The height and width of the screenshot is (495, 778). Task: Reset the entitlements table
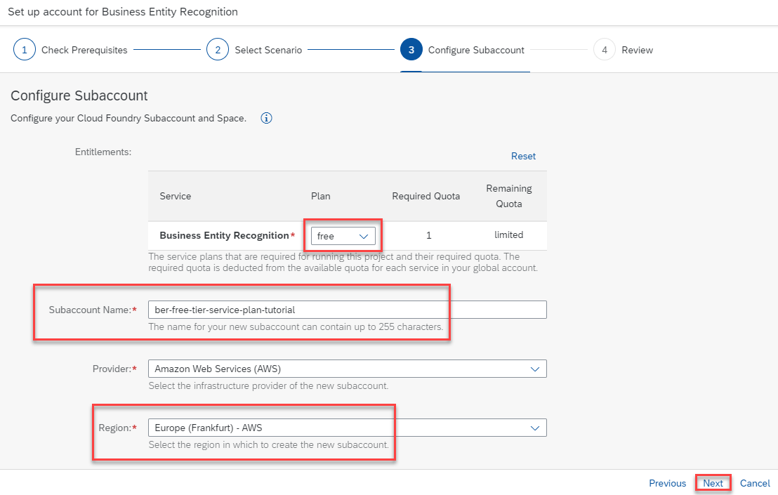pyautogui.click(x=523, y=157)
